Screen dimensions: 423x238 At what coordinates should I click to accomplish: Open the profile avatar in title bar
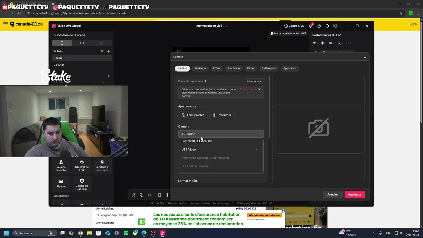[335, 26]
